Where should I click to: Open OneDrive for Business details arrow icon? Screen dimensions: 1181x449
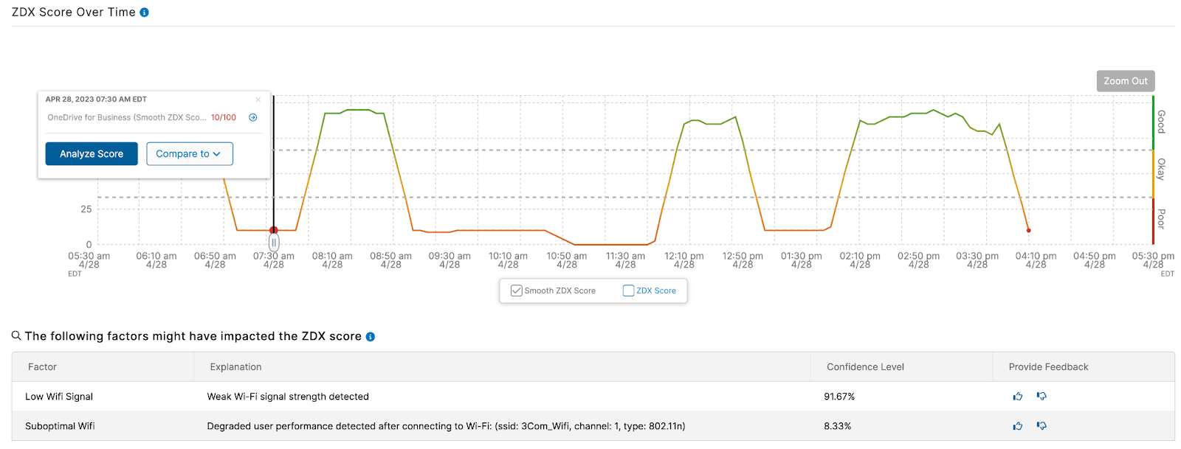[x=253, y=117]
